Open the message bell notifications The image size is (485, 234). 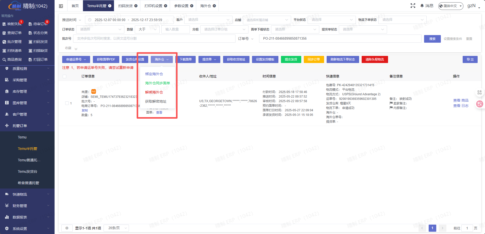[427, 6]
